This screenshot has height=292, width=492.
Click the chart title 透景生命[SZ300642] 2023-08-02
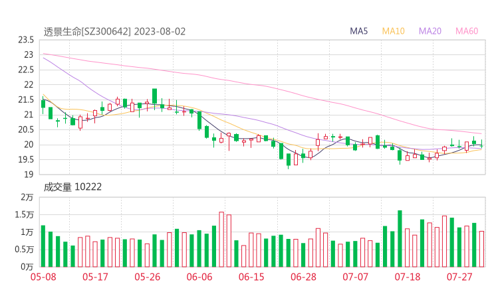point(114,32)
